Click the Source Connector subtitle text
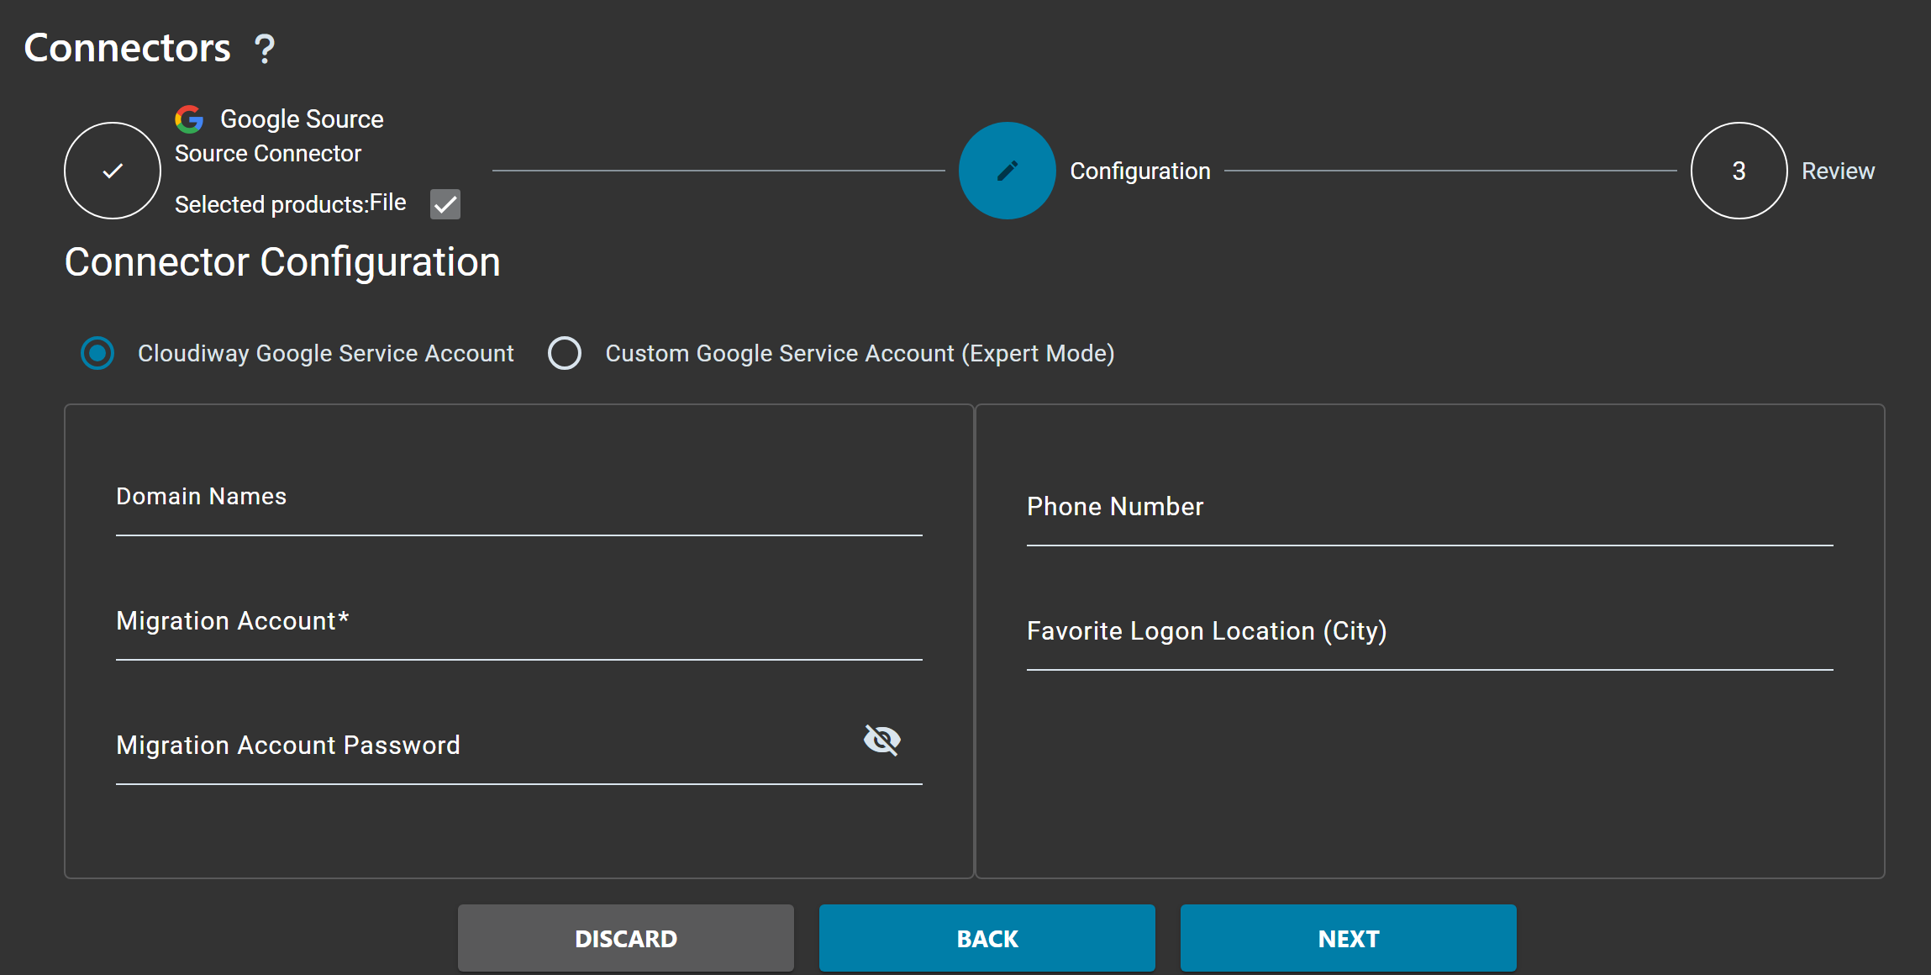The height and width of the screenshot is (975, 1931). point(268,153)
